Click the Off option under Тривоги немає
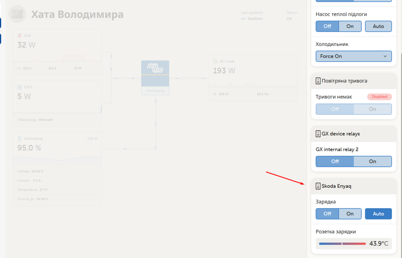This screenshot has height=258, width=402. pos(335,109)
